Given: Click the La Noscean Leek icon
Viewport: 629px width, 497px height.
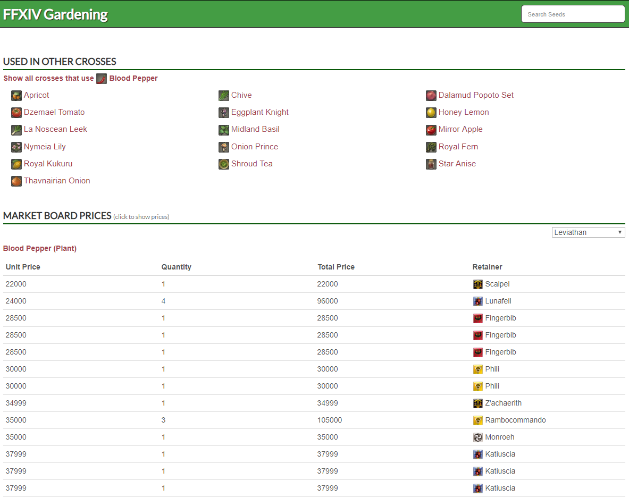Looking at the screenshot, I should (x=16, y=130).
